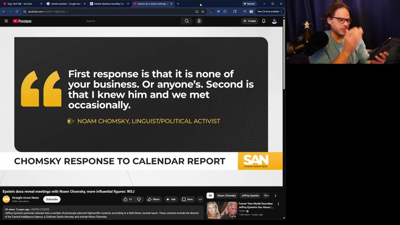Click the blue round extension icon in toolbar

click(x=218, y=12)
